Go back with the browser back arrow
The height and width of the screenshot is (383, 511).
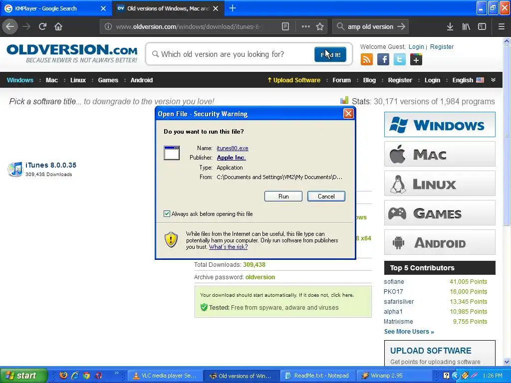coord(10,26)
